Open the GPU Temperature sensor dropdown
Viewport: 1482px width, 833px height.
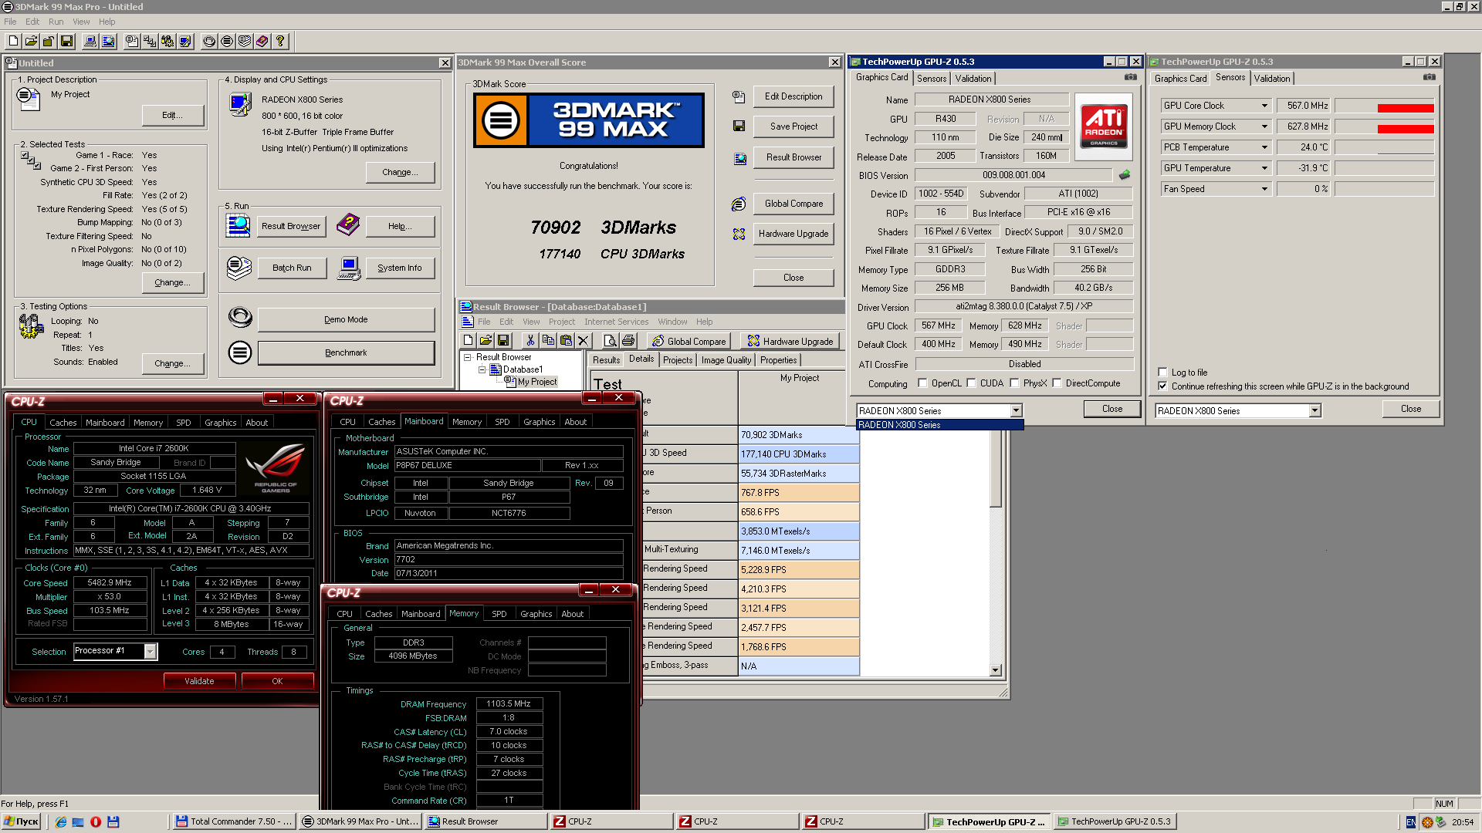1264,168
